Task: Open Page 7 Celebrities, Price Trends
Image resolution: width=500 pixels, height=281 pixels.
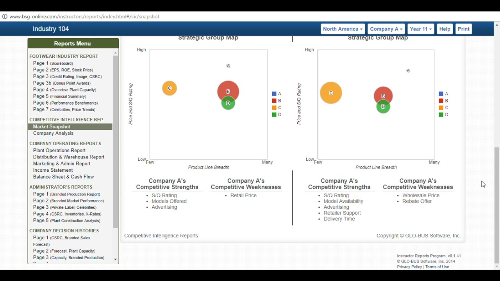Action: (64, 110)
